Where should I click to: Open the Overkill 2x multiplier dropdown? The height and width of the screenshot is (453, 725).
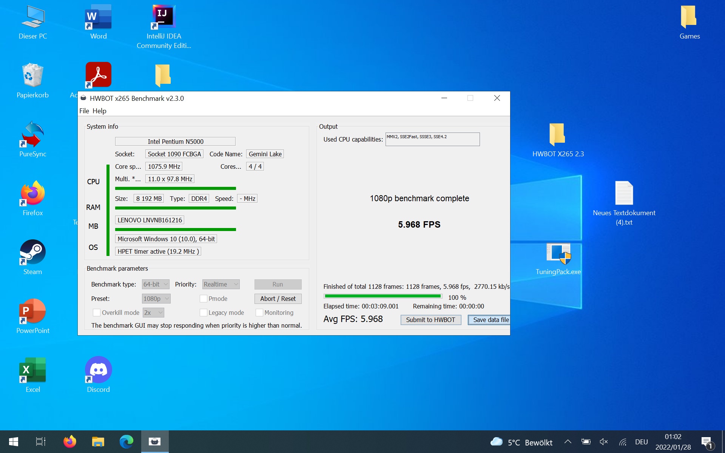pyautogui.click(x=153, y=313)
